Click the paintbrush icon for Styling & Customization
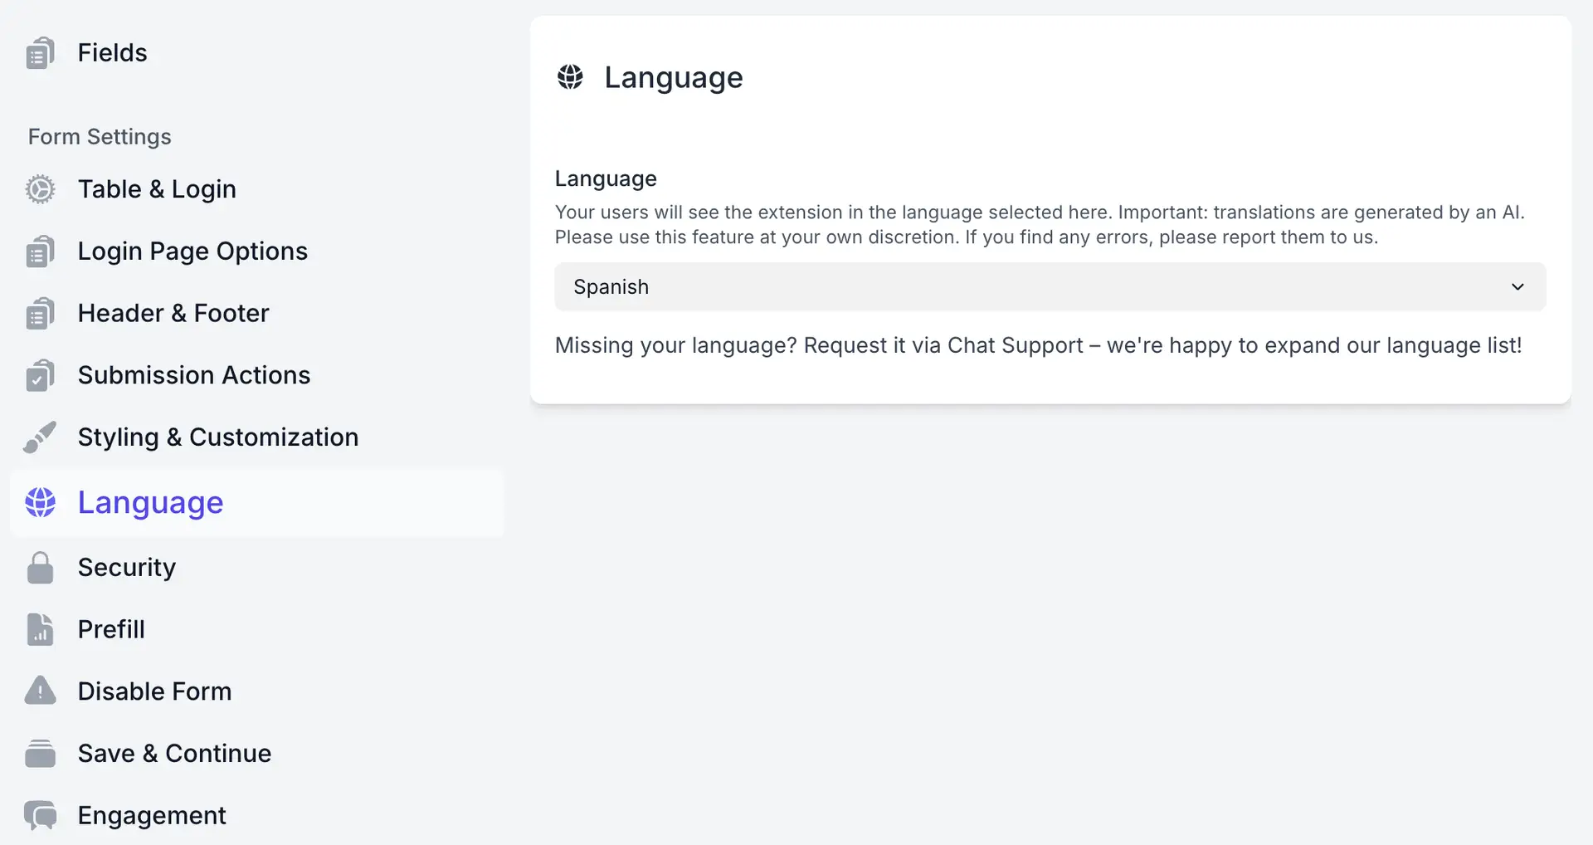1593x845 pixels. 40,437
